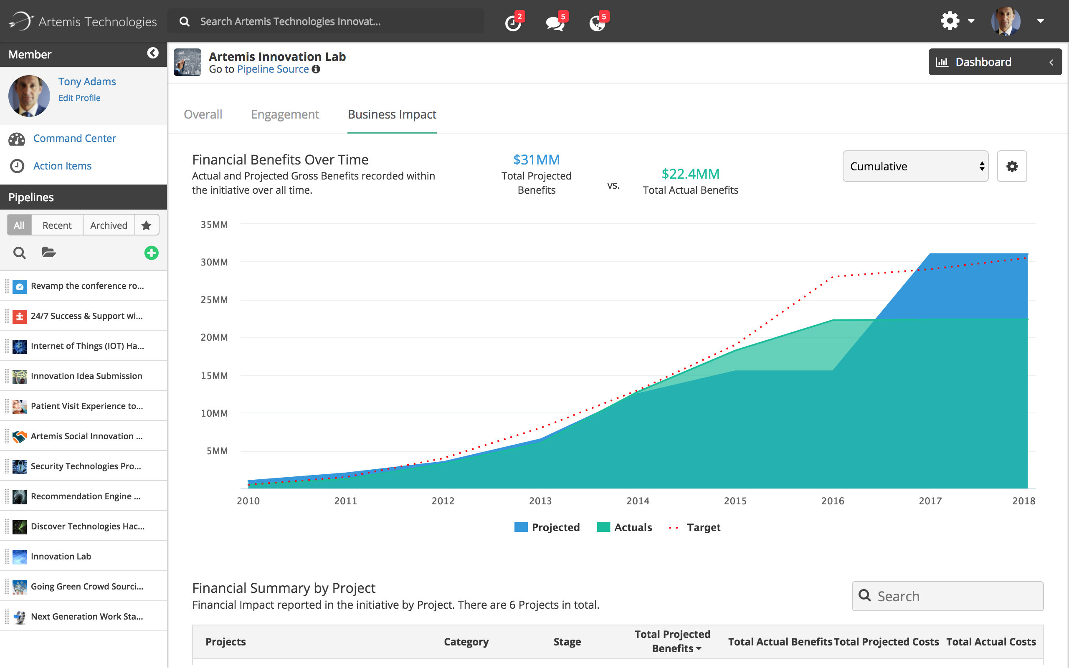Open the globe activity notification icon
The width and height of the screenshot is (1069, 668).
597,22
